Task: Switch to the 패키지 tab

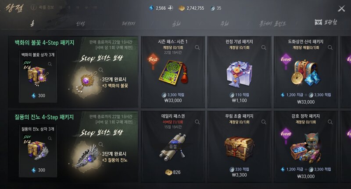Action: pyautogui.click(x=129, y=24)
